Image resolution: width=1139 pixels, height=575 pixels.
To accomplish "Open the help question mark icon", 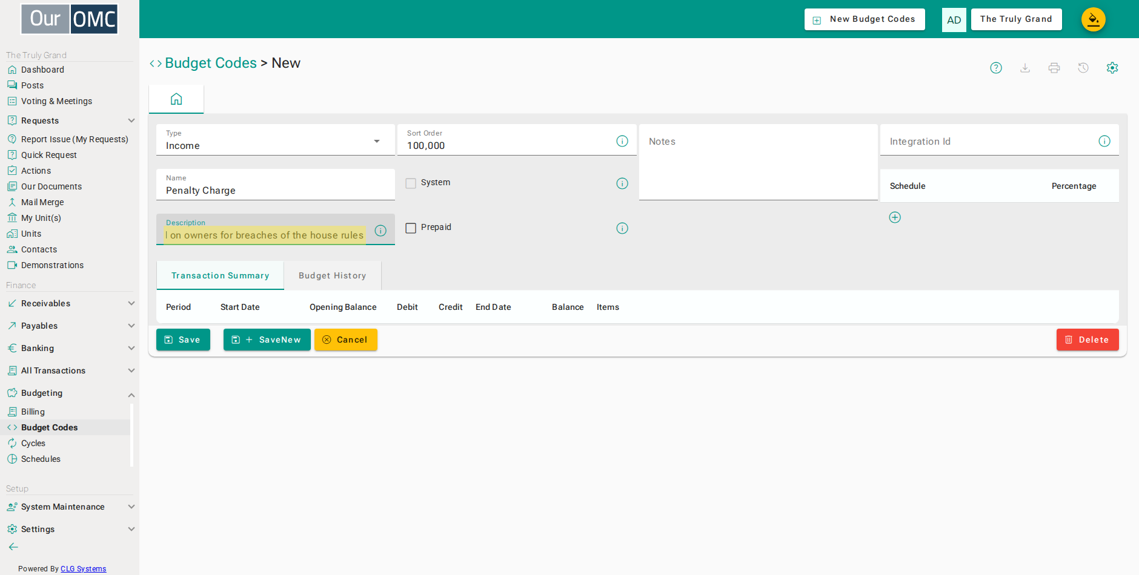I will click(x=996, y=68).
